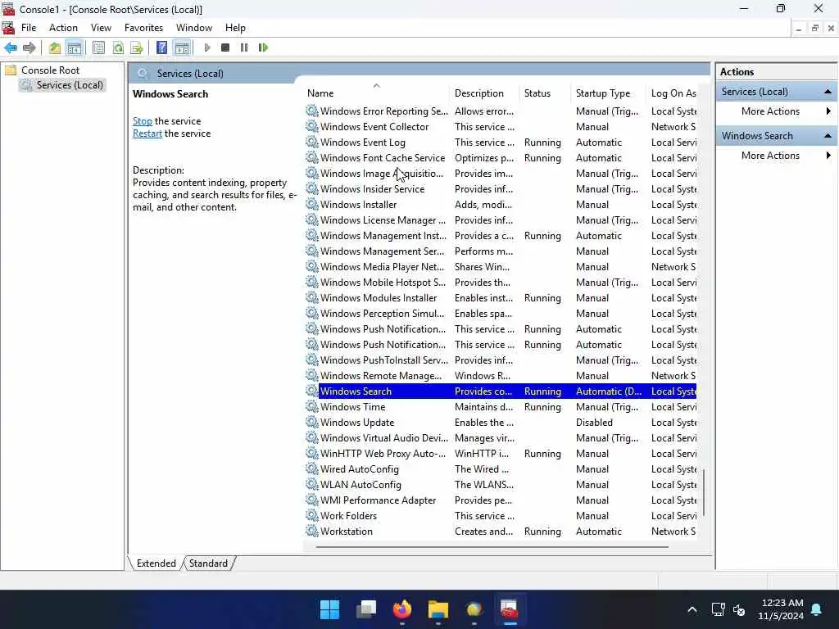This screenshot has width=839, height=629.
Task: Pause Service using the pause icon
Action: [244, 48]
